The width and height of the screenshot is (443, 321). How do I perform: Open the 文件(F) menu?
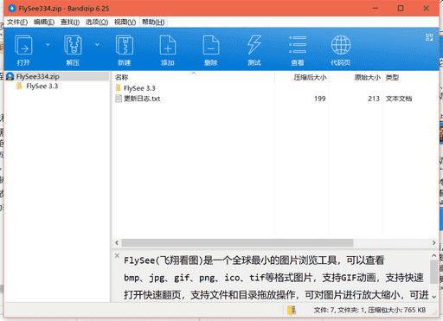[x=17, y=22]
